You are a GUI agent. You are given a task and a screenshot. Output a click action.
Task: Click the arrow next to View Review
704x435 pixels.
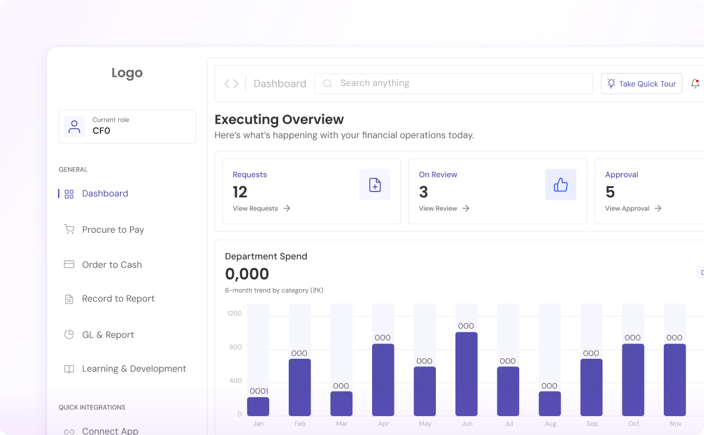coord(465,209)
